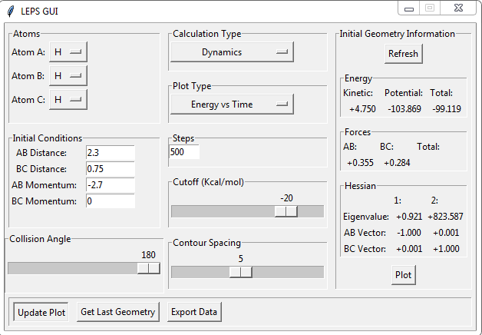The height and width of the screenshot is (335, 482).
Task: Click the Steps entry box
Action: [184, 152]
